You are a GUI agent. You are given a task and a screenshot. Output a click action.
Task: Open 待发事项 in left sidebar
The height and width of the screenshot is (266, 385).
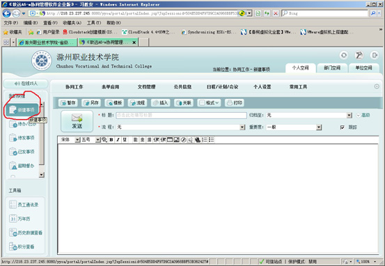22,138
